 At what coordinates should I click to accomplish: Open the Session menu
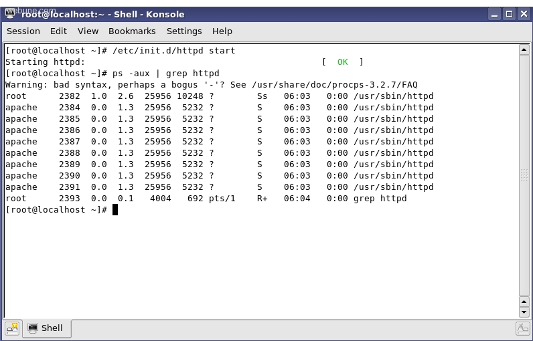coord(23,31)
